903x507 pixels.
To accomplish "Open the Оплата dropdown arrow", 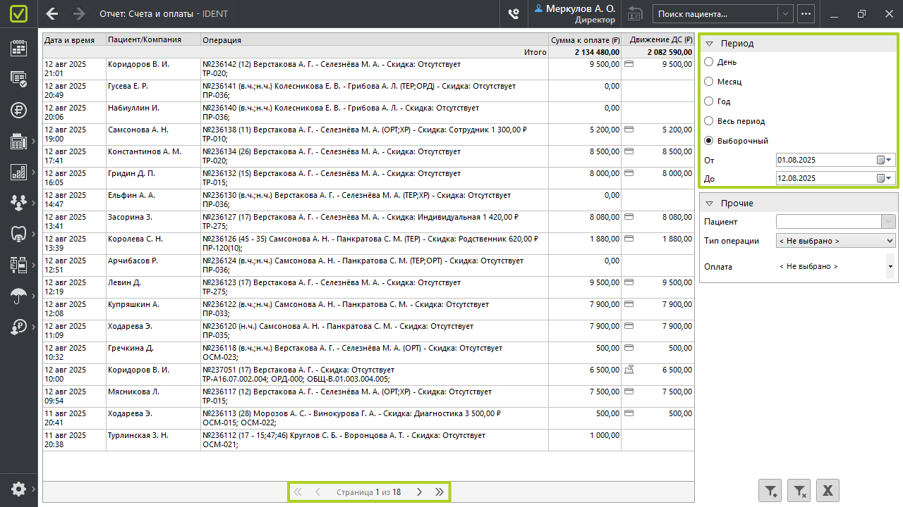I will click(x=890, y=267).
